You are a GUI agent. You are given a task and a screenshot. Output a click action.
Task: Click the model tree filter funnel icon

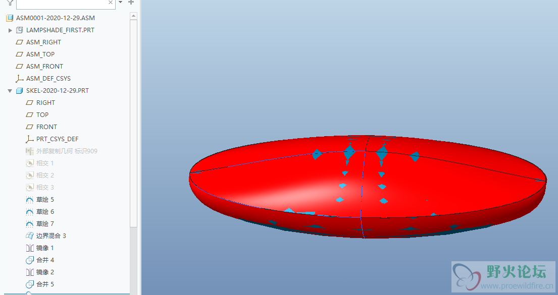10,3
